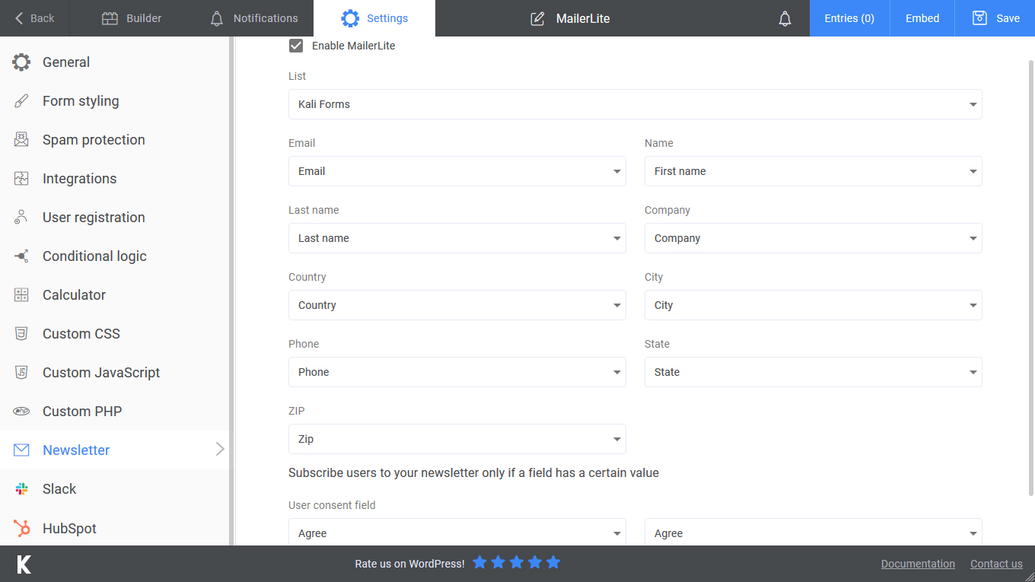This screenshot has width=1035, height=582.
Task: Click the Embed button
Action: (x=922, y=18)
